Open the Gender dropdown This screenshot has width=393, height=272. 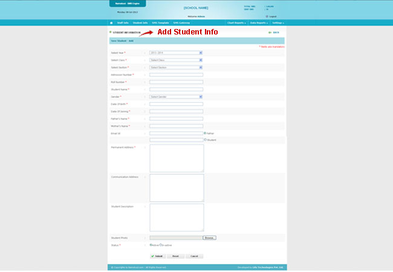coord(176,97)
